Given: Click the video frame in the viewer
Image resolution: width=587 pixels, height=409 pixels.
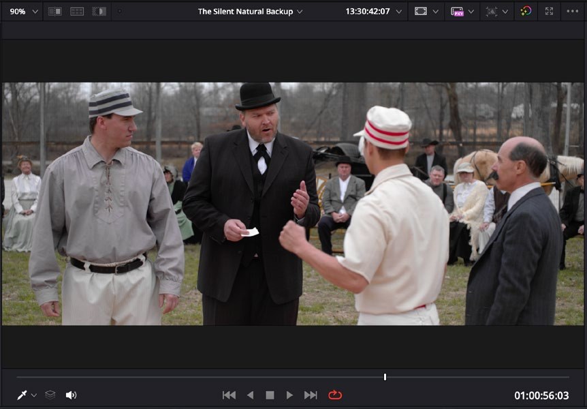Looking at the screenshot, I should click(x=293, y=204).
